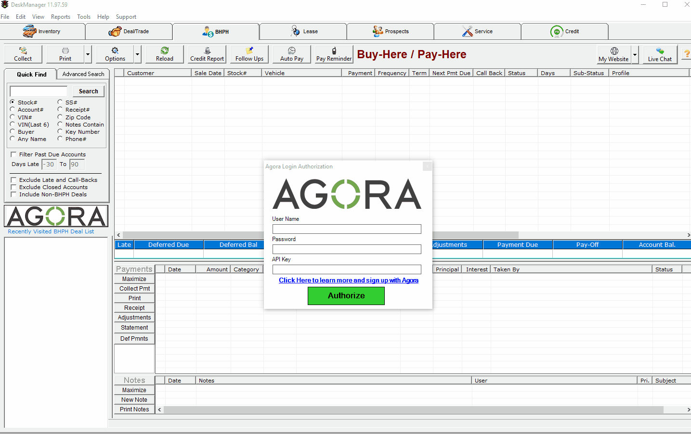Switch to the Advanced Search tab
691x434 pixels.
coord(83,74)
